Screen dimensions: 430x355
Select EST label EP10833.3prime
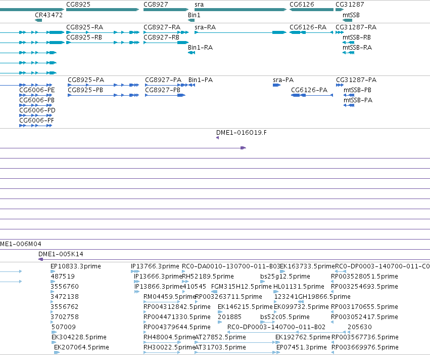click(x=76, y=266)
